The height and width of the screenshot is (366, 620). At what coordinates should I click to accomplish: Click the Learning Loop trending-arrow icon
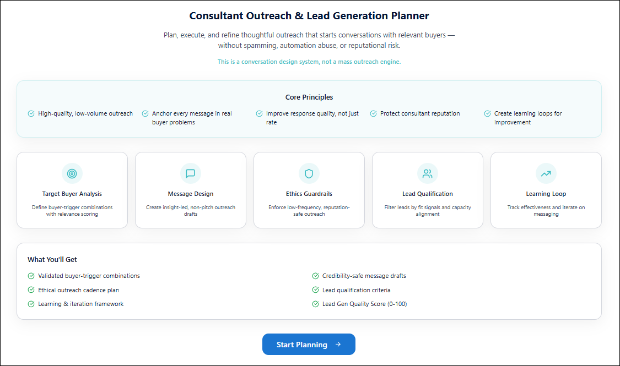546,173
